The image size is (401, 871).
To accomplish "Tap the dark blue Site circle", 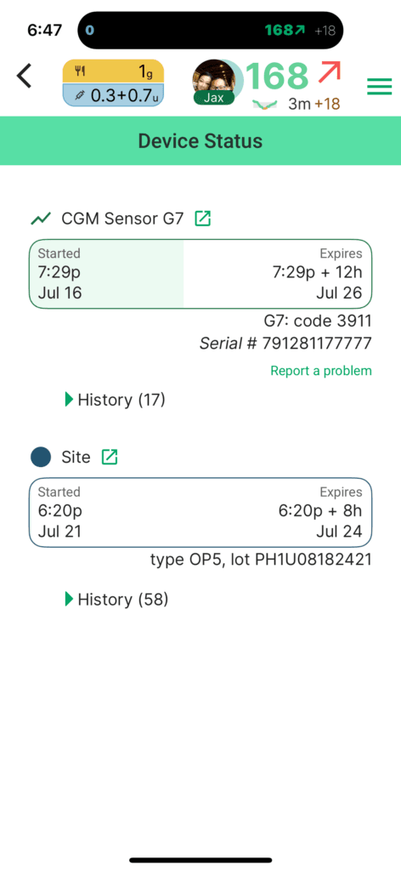I will 41,457.
